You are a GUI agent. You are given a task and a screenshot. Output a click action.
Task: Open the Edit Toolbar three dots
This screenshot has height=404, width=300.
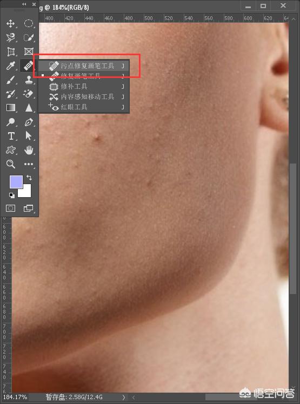pyautogui.click(x=29, y=164)
